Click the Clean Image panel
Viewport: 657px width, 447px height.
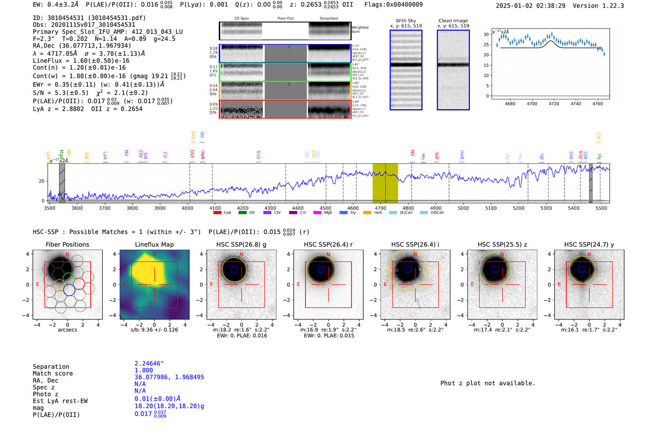click(453, 70)
